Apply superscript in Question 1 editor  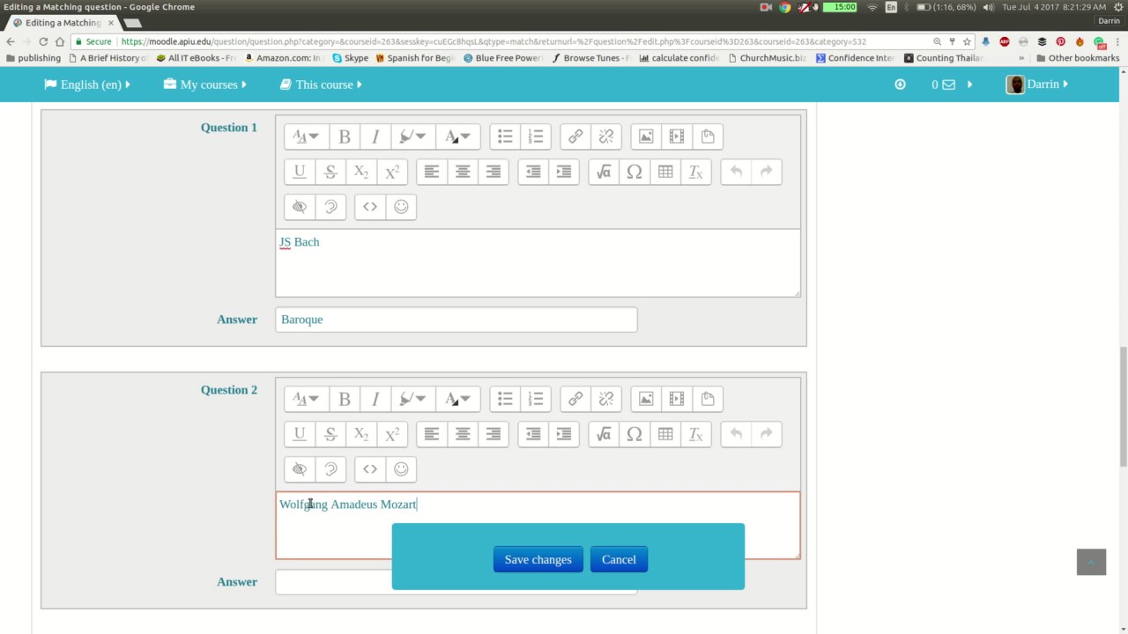392,172
